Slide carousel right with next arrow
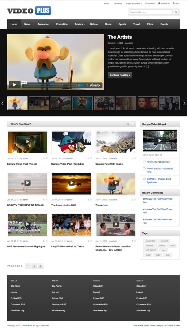The image size is (187, 330). point(184,103)
